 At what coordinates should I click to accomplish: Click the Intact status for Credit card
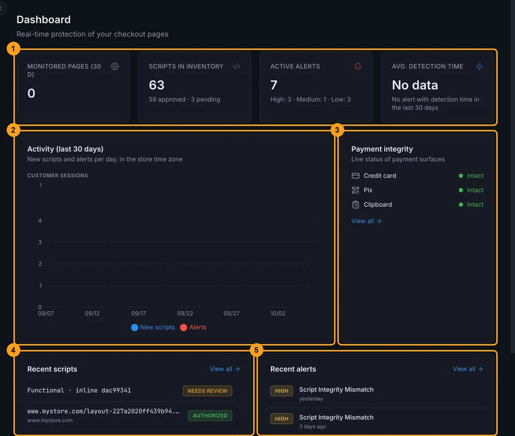click(x=475, y=176)
